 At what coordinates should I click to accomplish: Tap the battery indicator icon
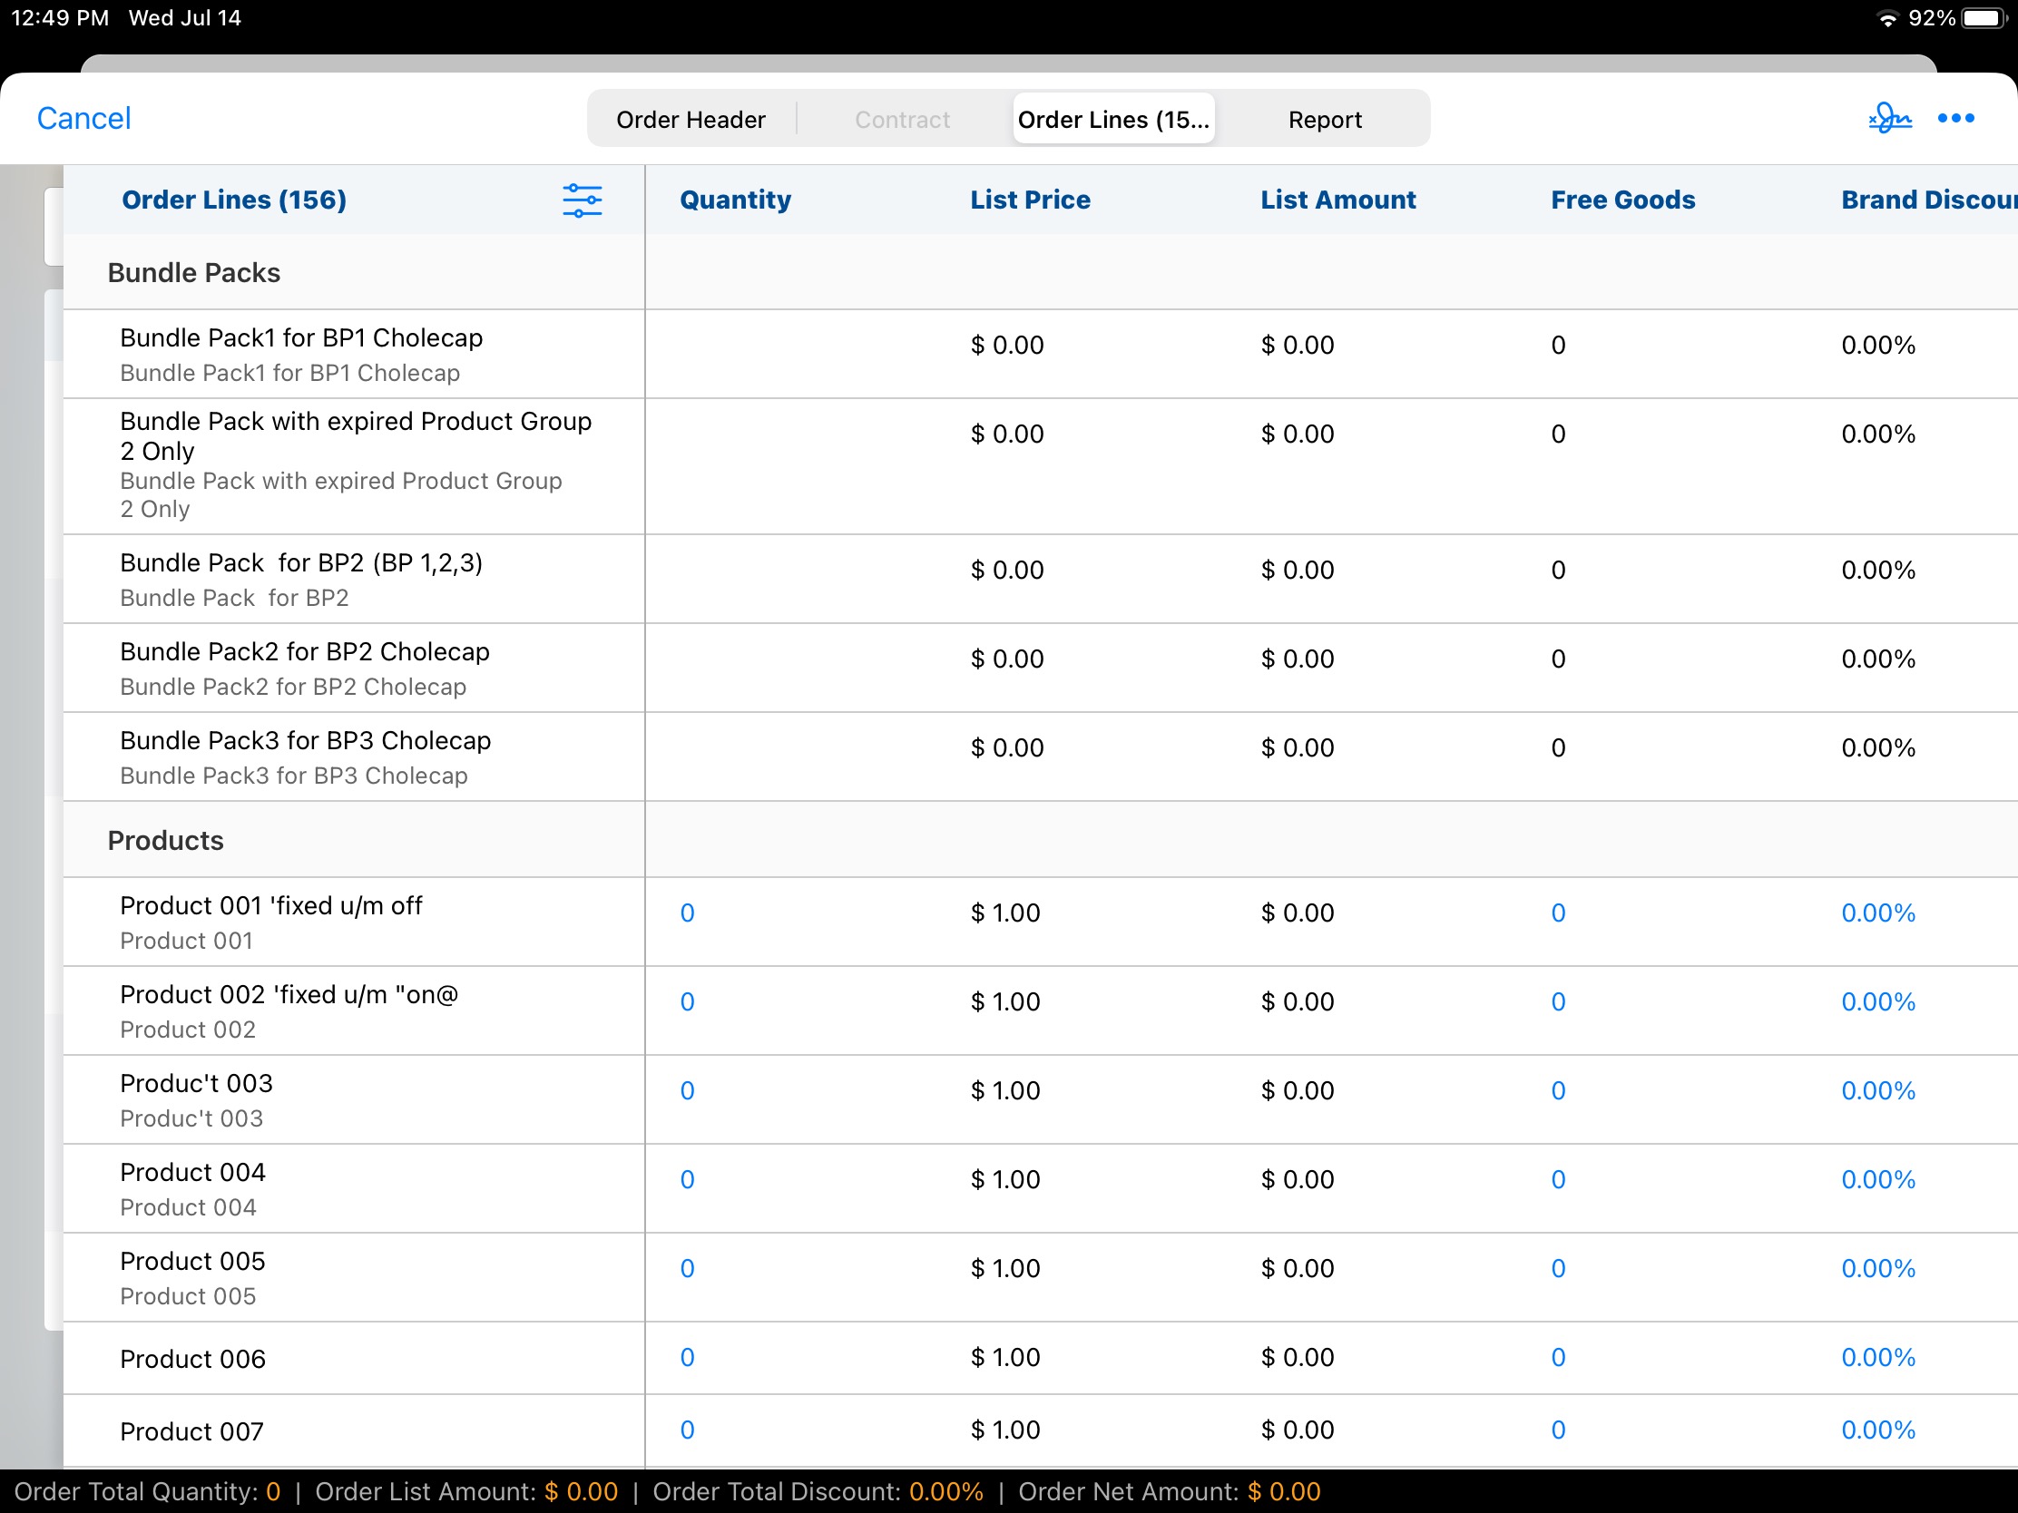(1984, 19)
